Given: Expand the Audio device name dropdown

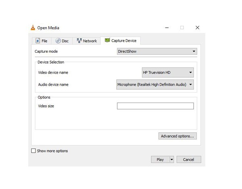Looking at the screenshot, I should pos(155,84).
